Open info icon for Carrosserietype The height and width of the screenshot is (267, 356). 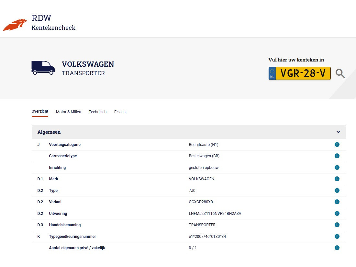pos(337,156)
